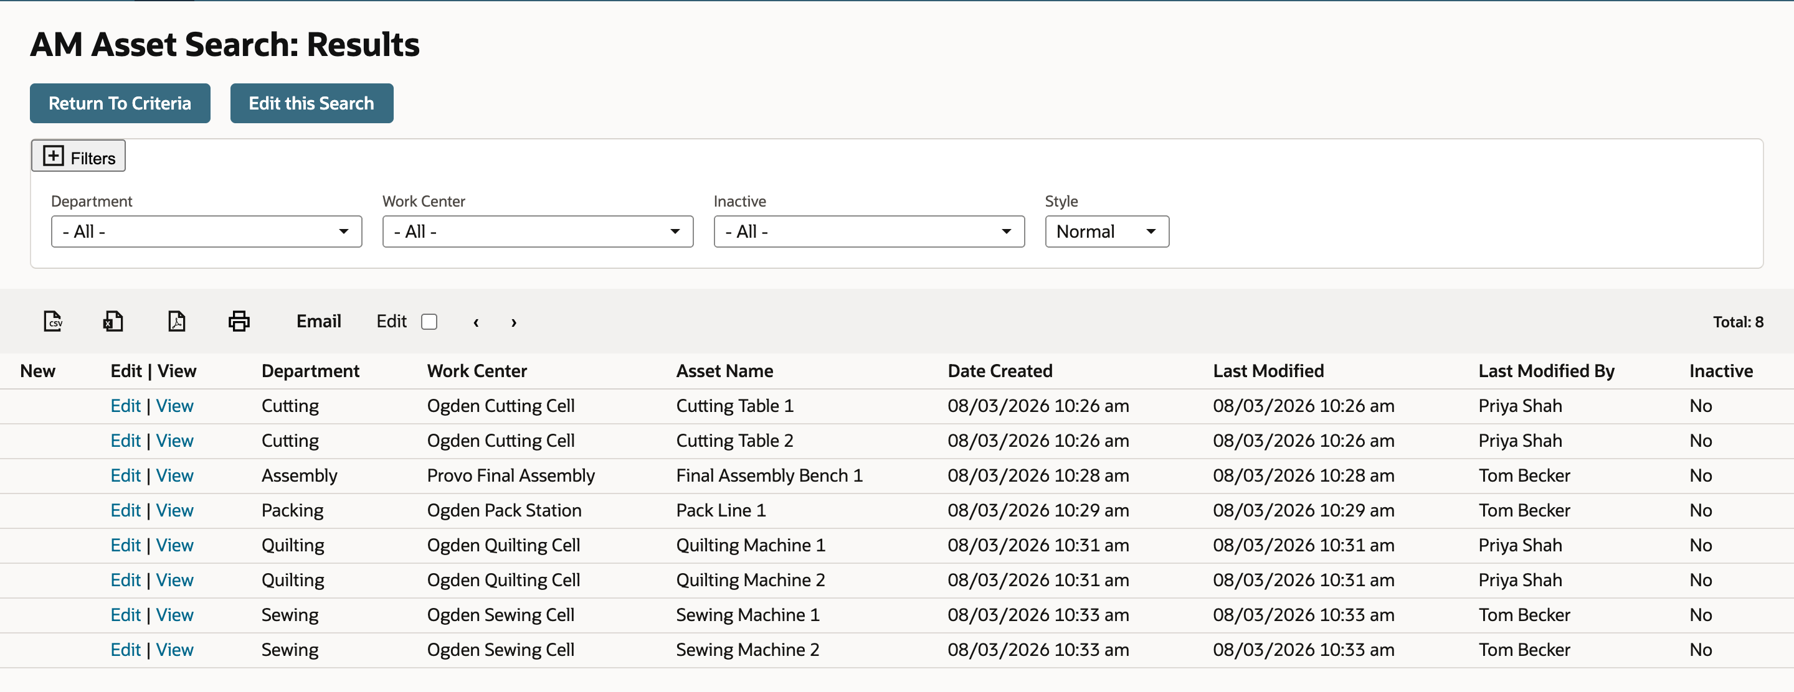Viewport: 1794px width, 692px height.
Task: Export results to Excel spreadsheet
Action: (x=113, y=321)
